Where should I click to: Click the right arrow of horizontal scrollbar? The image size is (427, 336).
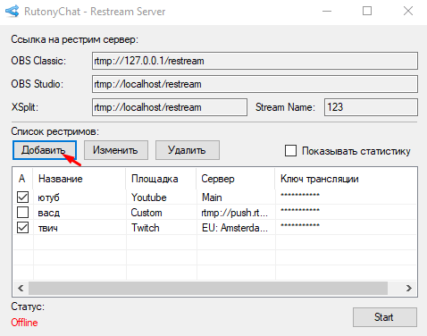[x=409, y=288]
